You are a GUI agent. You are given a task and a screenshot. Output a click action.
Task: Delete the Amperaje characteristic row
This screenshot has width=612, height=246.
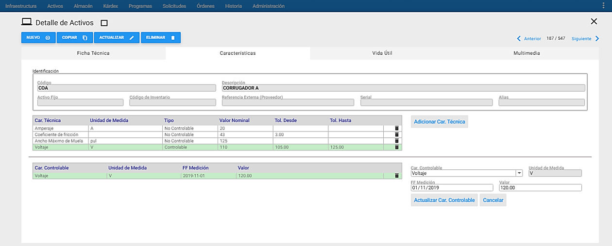click(x=396, y=128)
